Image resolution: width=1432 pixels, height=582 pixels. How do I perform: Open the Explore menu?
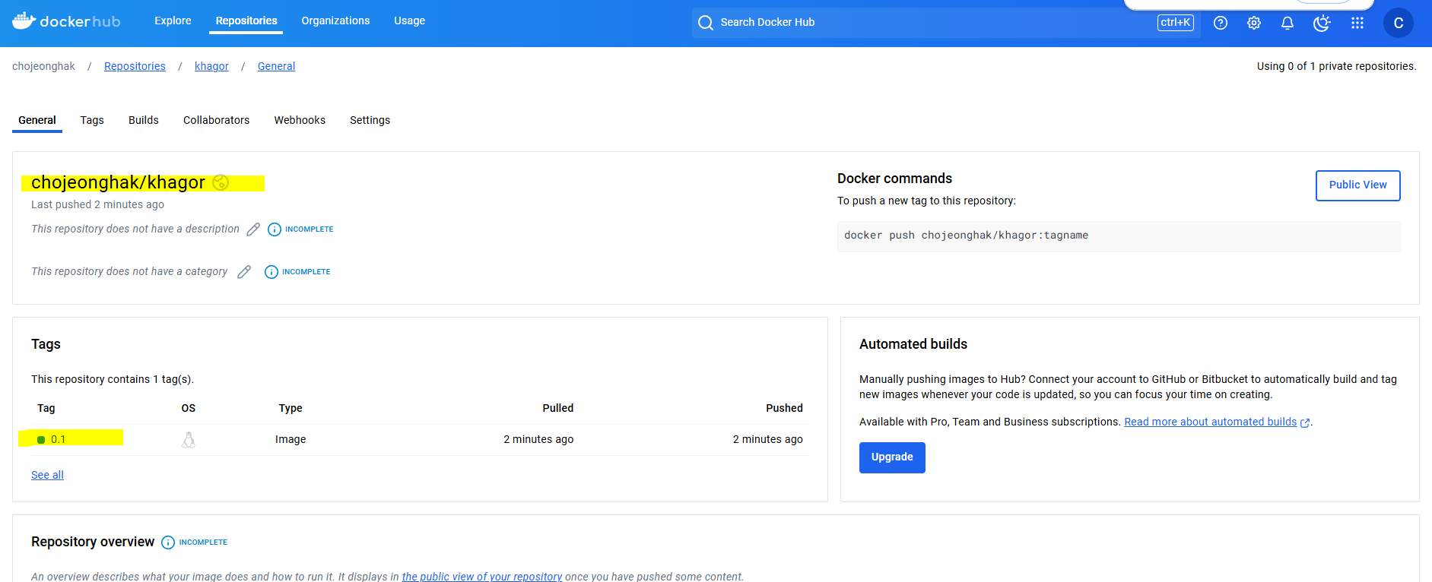click(x=173, y=21)
